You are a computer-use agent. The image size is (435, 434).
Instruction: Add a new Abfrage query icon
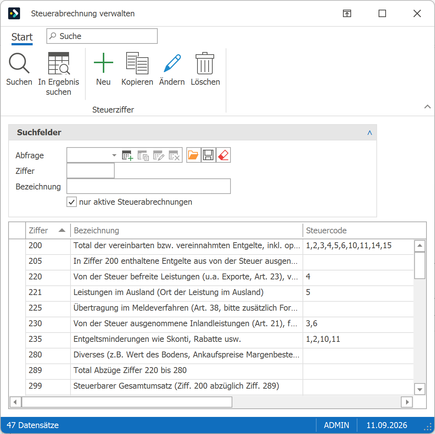pos(127,155)
